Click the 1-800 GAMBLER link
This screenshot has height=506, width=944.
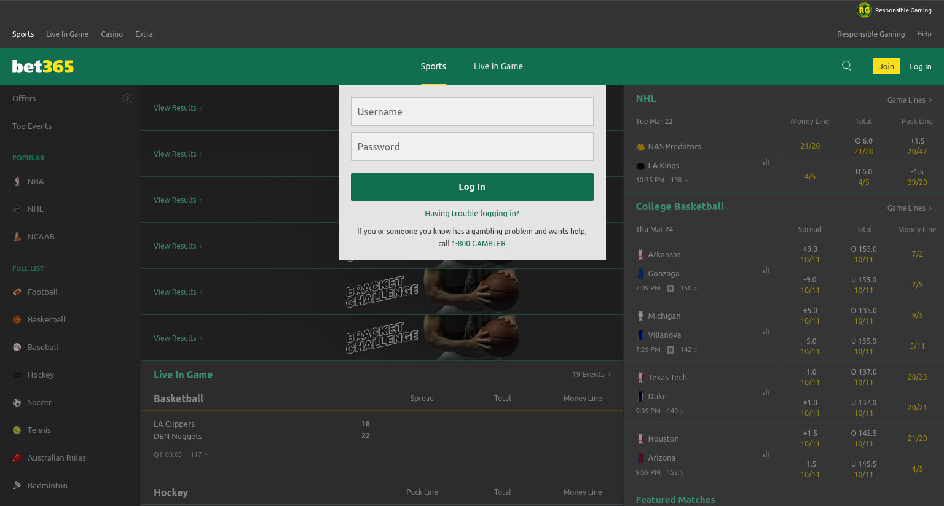(x=479, y=243)
